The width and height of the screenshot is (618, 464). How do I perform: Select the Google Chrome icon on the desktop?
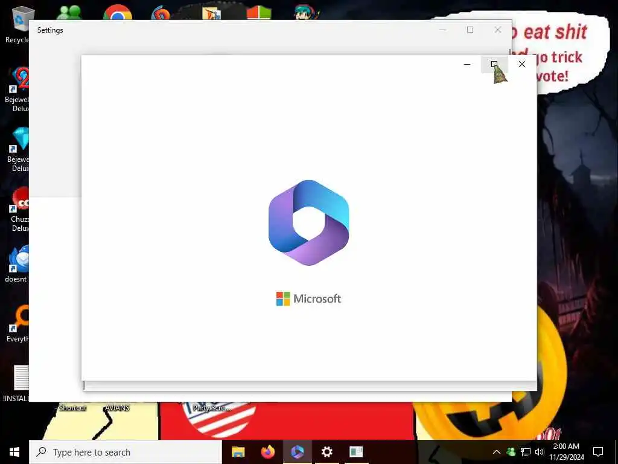pos(118,13)
